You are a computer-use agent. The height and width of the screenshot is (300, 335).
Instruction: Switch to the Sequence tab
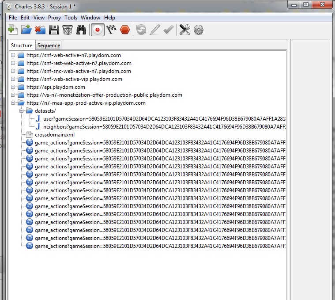pos(49,46)
